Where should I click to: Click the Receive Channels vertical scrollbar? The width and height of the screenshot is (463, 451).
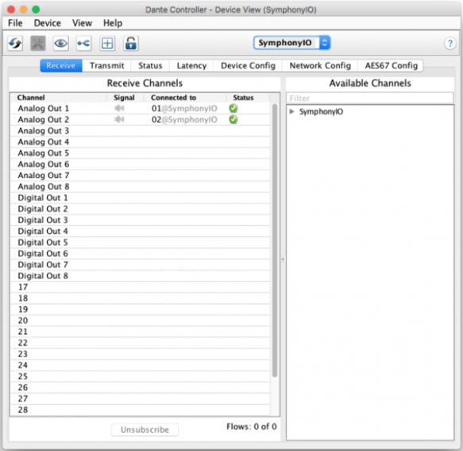pyautogui.click(x=275, y=240)
